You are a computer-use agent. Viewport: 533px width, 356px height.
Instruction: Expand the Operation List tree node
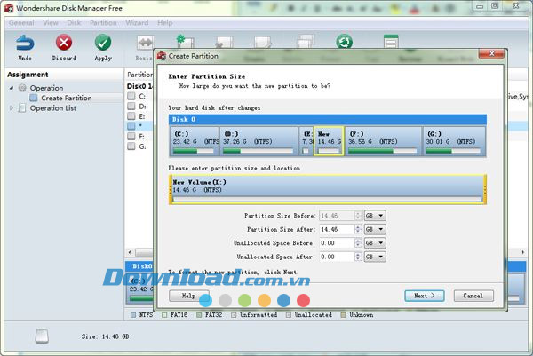[12, 108]
